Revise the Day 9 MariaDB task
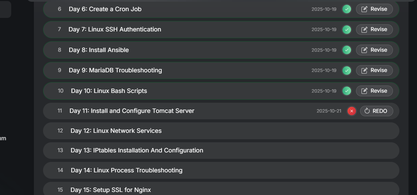This screenshot has height=195, width=417. [x=374, y=70]
